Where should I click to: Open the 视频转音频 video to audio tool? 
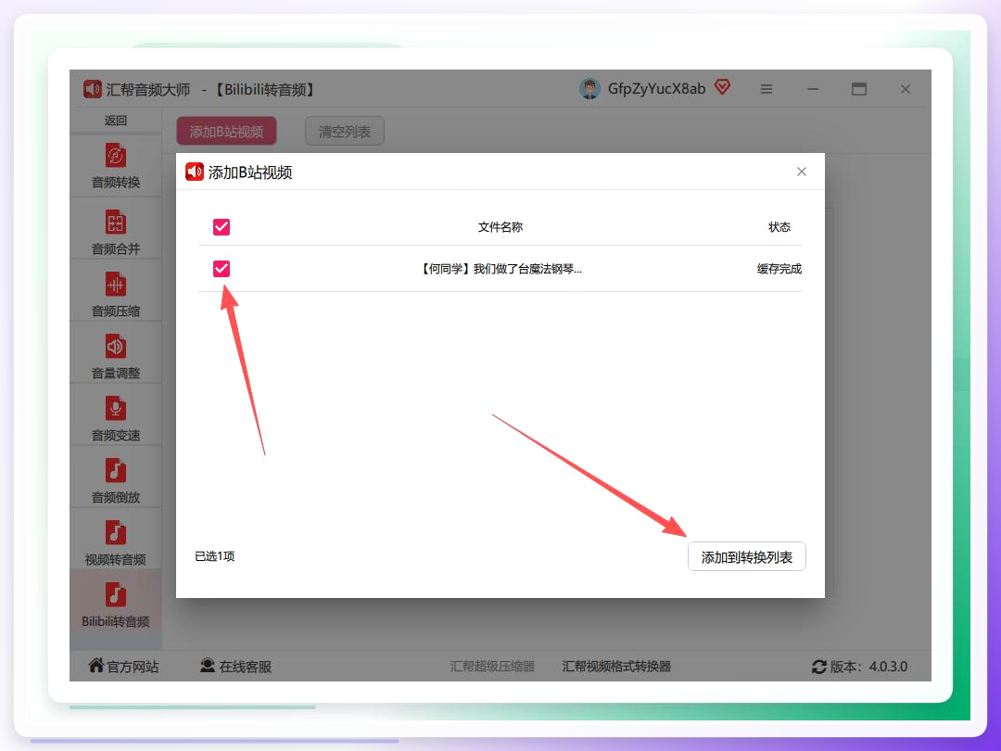(116, 541)
